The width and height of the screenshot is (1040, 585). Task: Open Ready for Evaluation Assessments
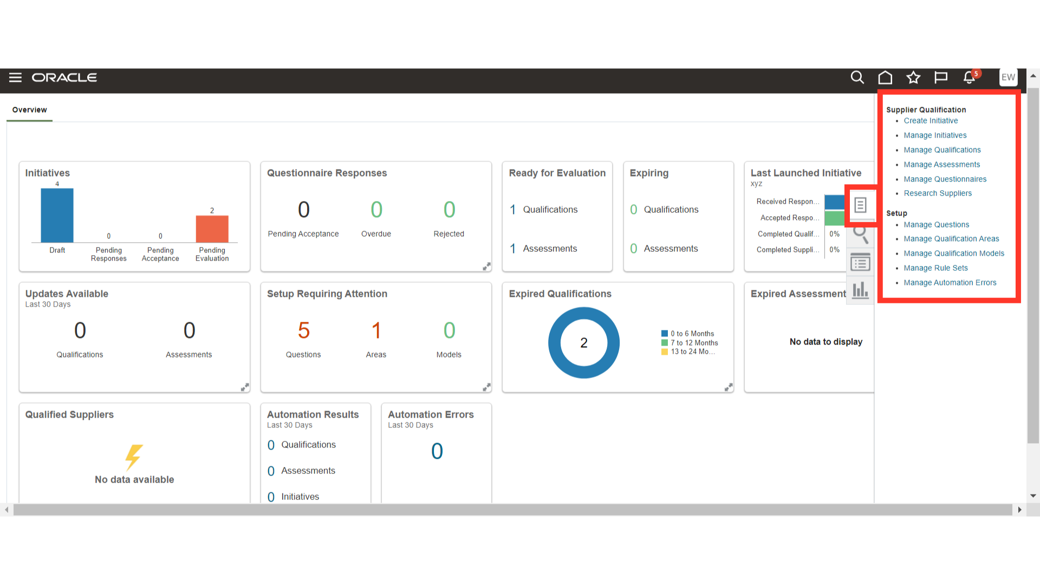pyautogui.click(x=543, y=249)
